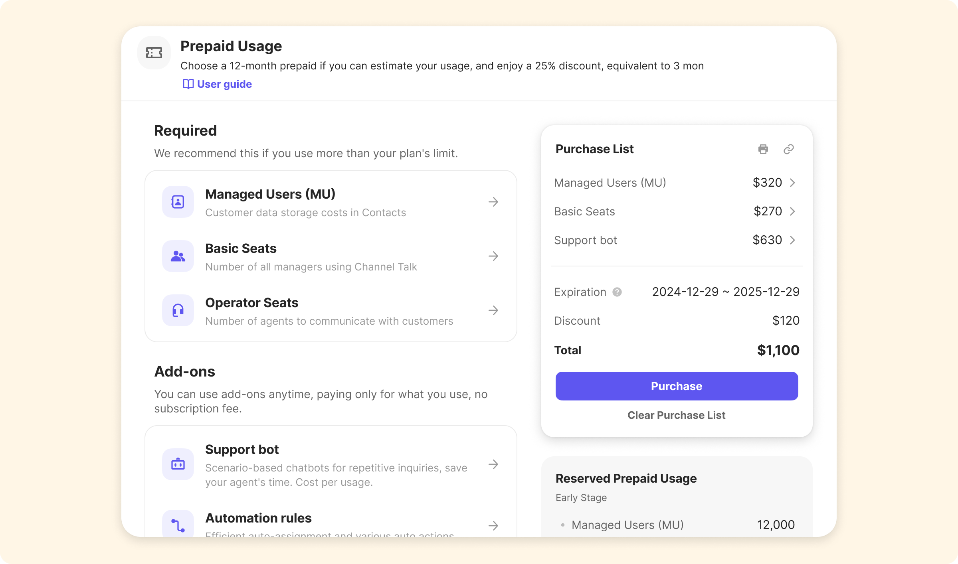Image resolution: width=958 pixels, height=564 pixels.
Task: Open Automation rules add-on arrow
Action: tap(493, 526)
